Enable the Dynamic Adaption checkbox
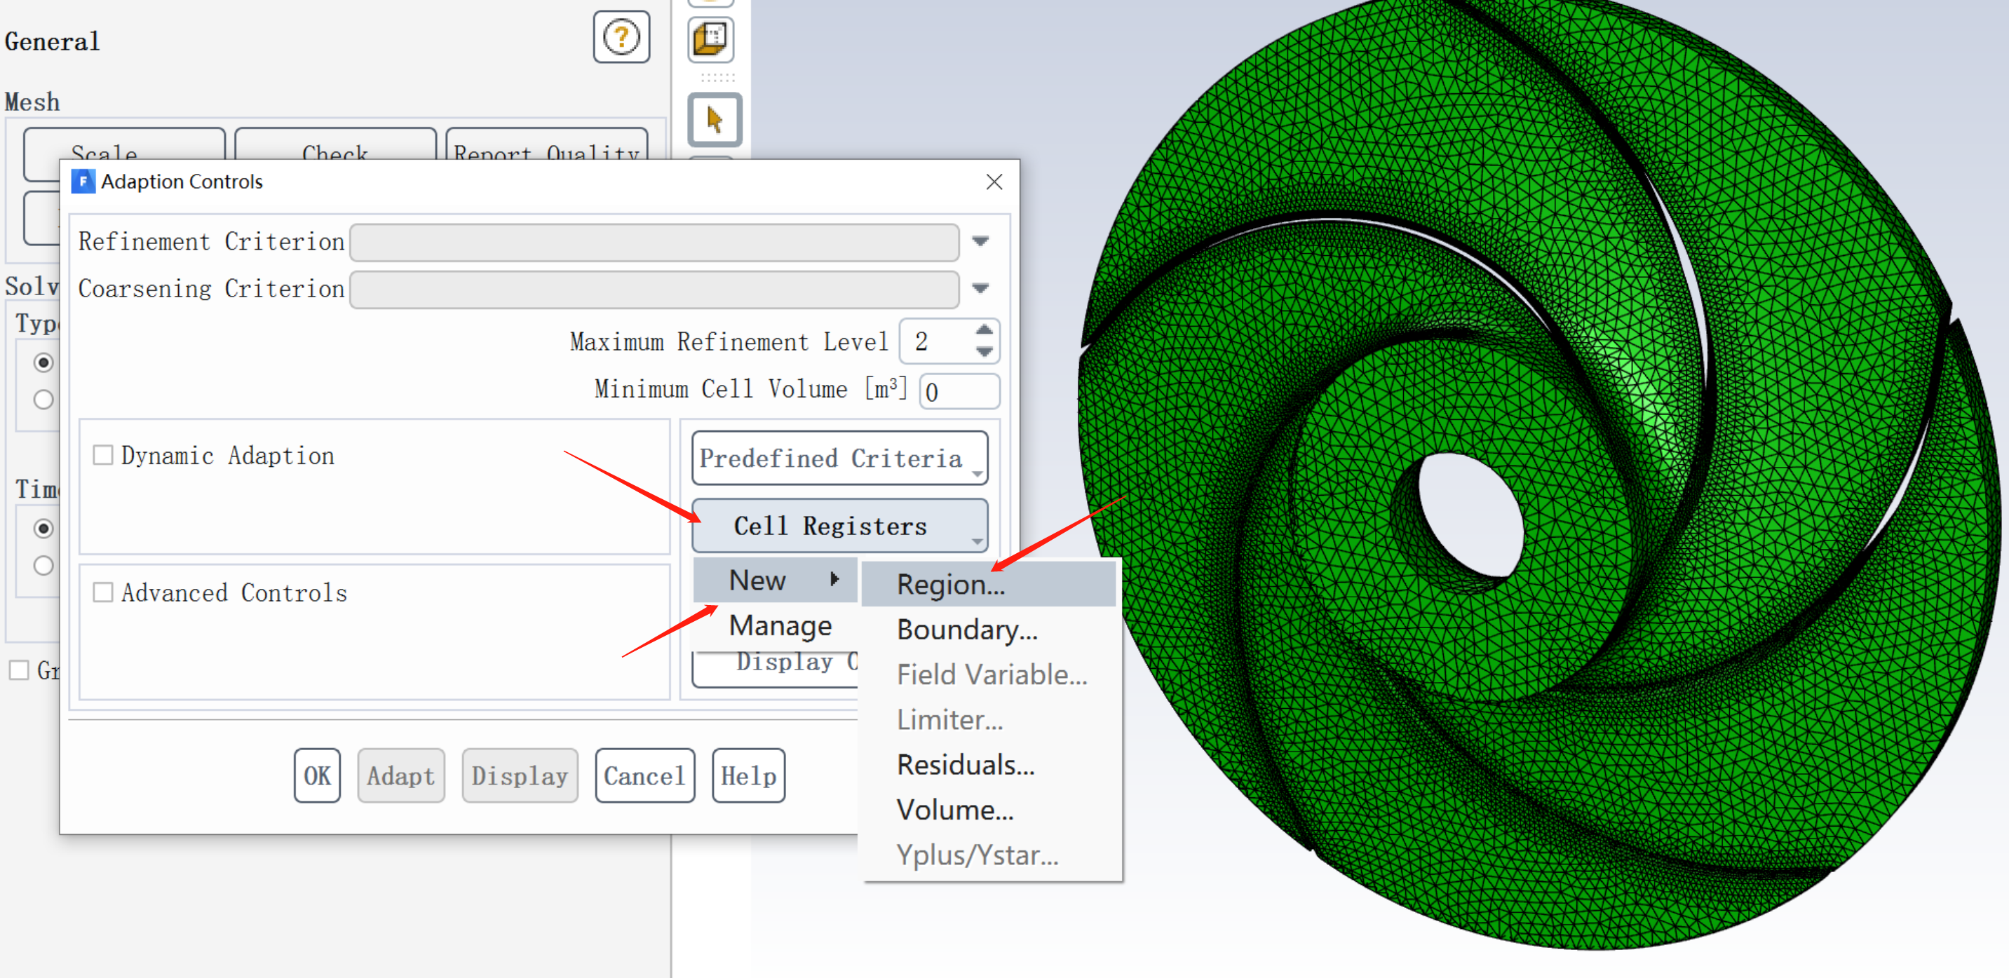 pyautogui.click(x=103, y=455)
